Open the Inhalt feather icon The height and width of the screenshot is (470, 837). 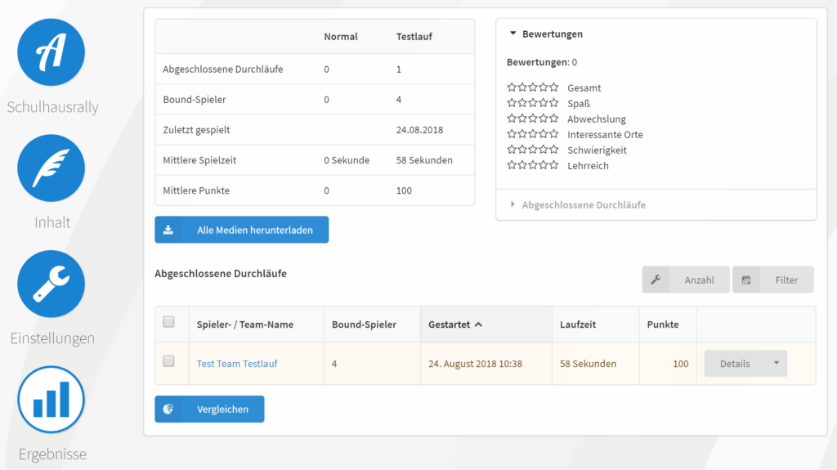(x=51, y=168)
